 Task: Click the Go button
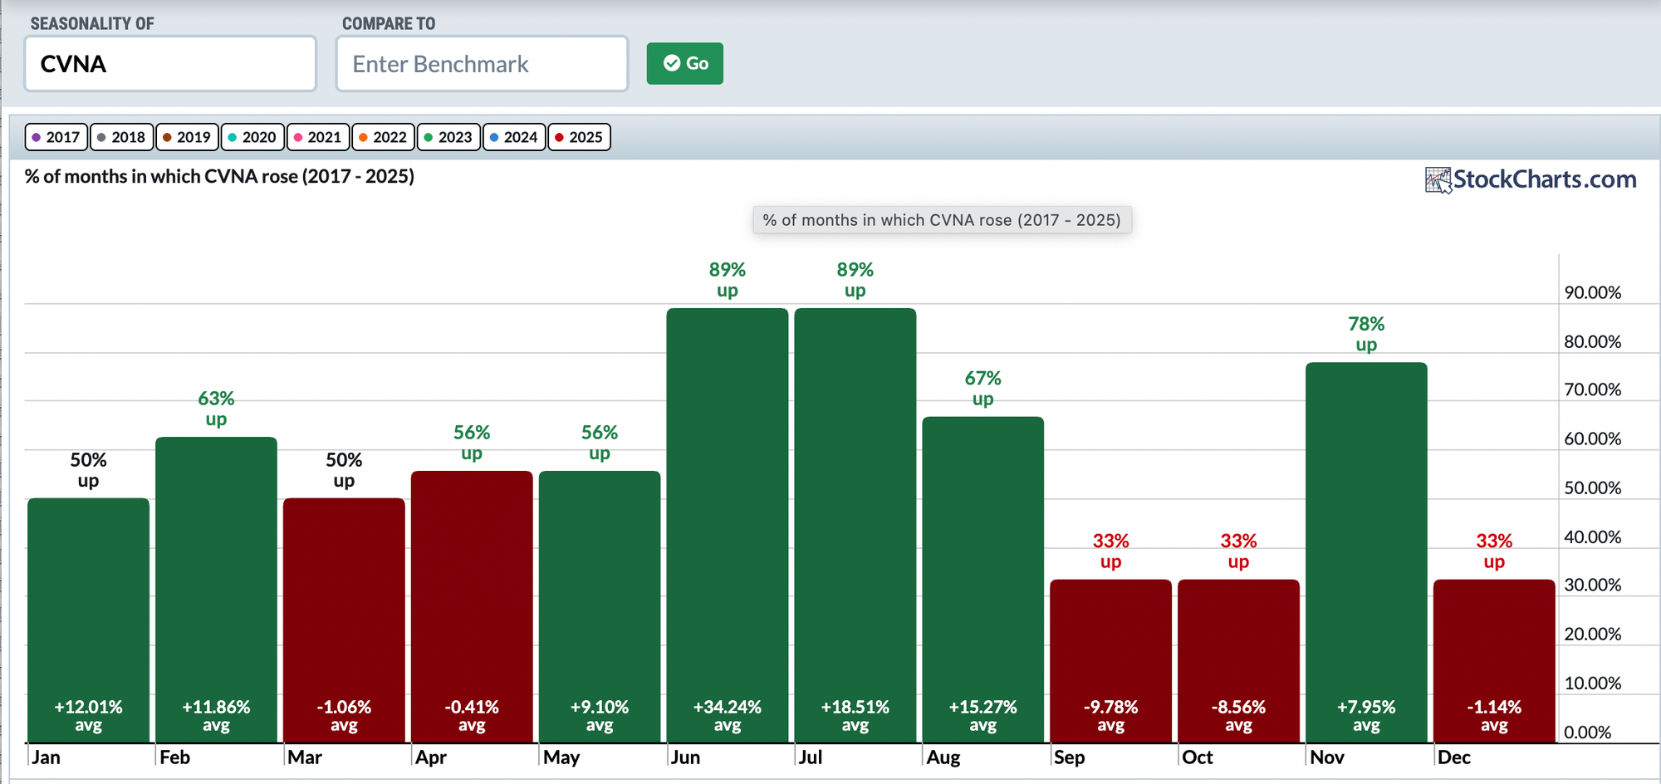[x=684, y=63]
